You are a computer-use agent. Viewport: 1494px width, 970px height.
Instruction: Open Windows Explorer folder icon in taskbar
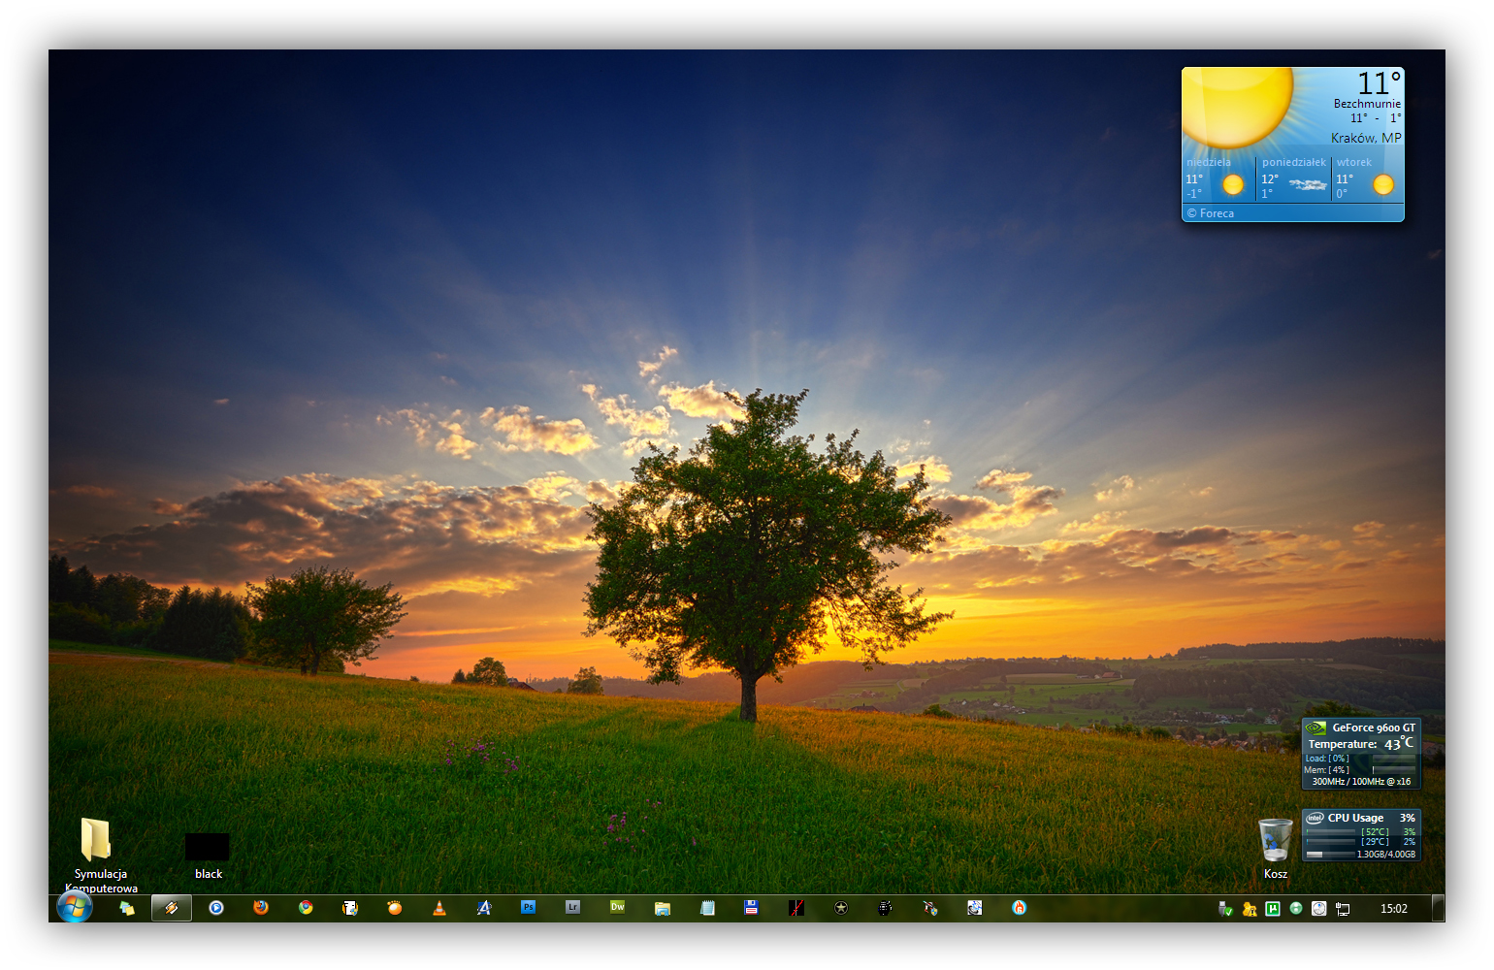[663, 908]
